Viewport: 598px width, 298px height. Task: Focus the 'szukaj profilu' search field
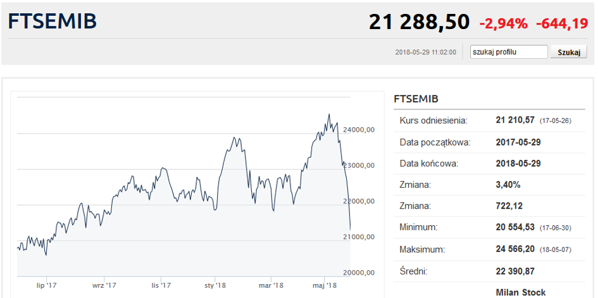[509, 52]
